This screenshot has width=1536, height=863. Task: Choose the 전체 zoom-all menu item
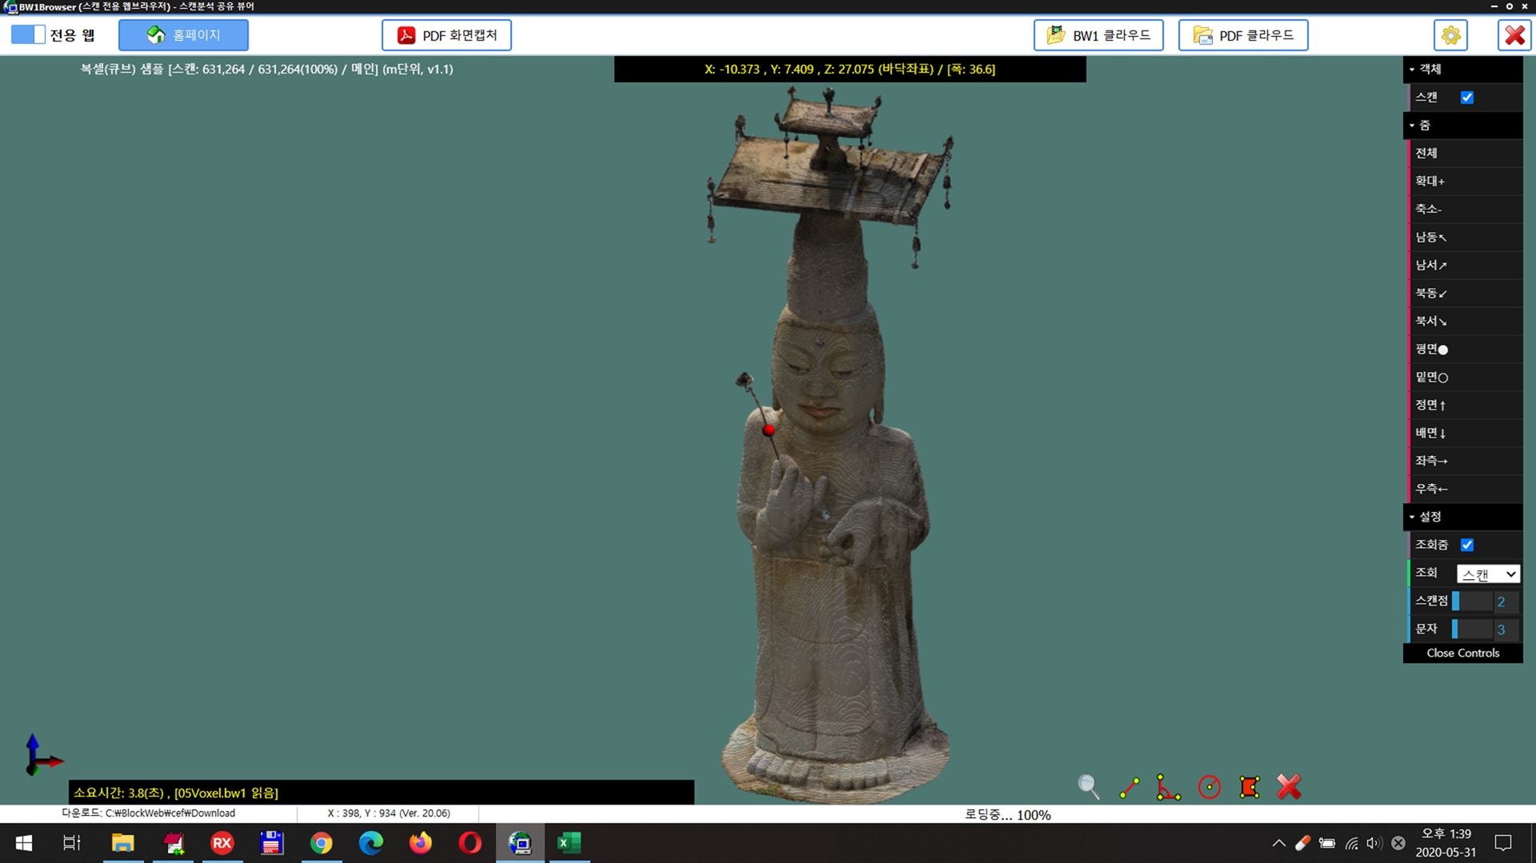tap(1426, 153)
